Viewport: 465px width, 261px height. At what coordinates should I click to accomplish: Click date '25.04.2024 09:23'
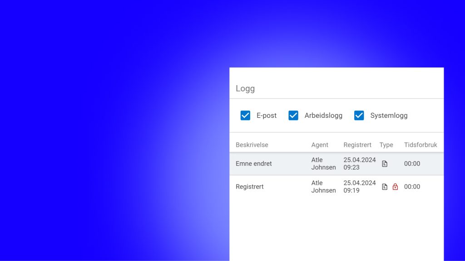(x=360, y=164)
